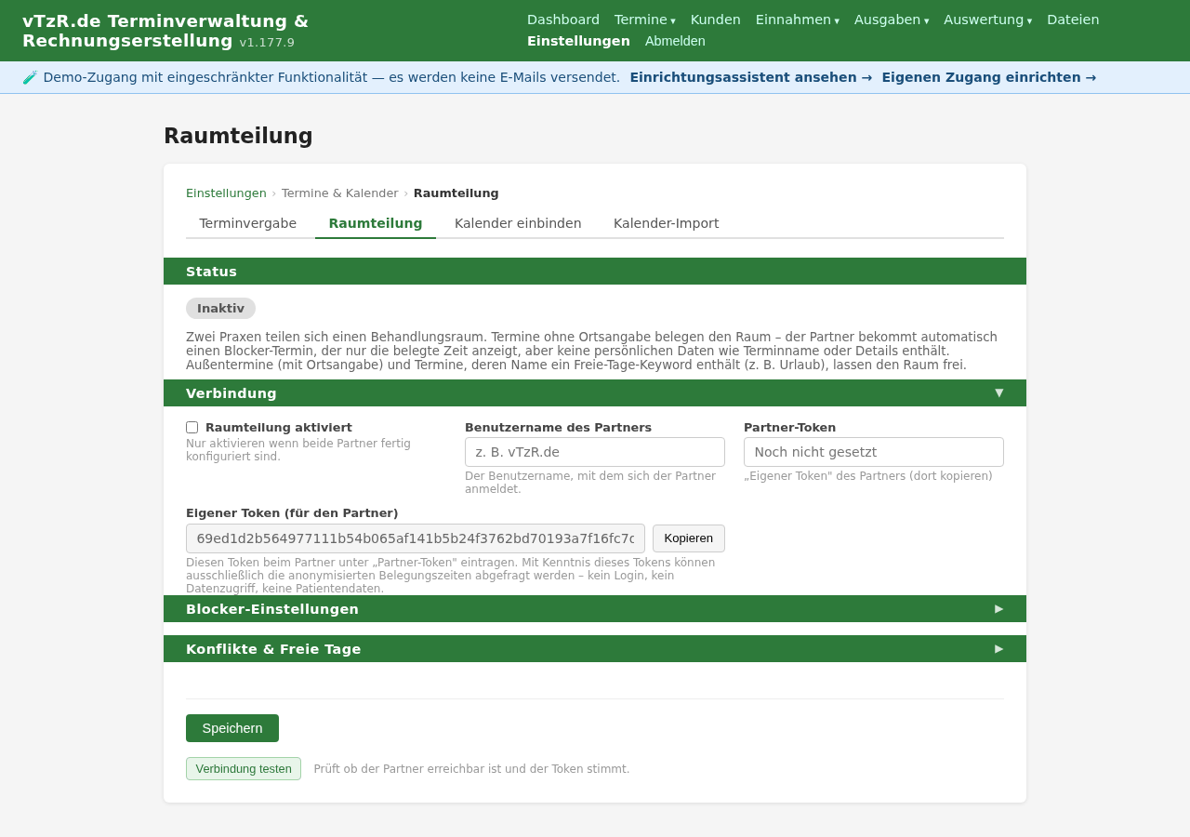
Task: Expand the Blocker-Einstellungen section
Action: pos(595,609)
